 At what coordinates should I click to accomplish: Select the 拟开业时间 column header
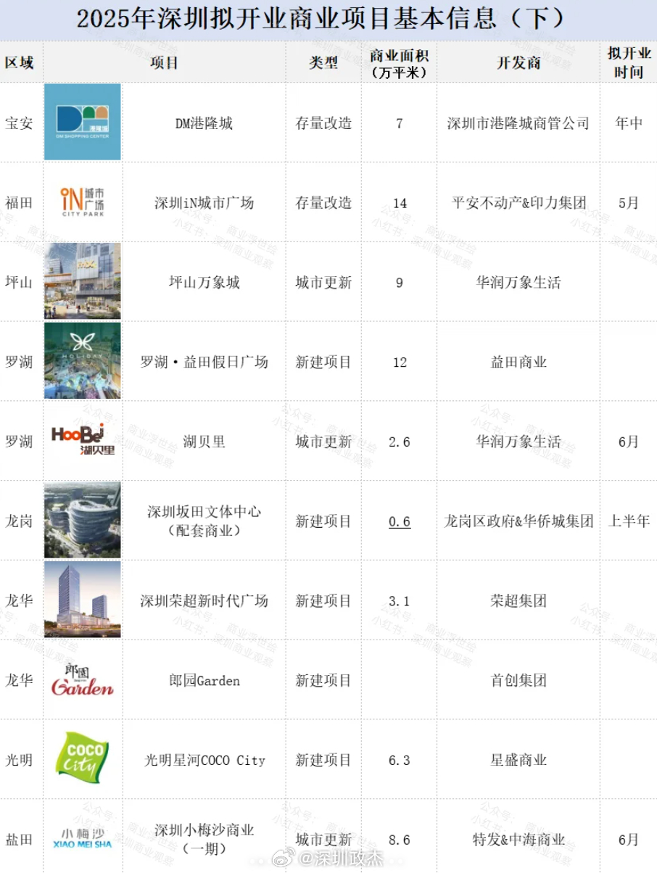pos(629,63)
